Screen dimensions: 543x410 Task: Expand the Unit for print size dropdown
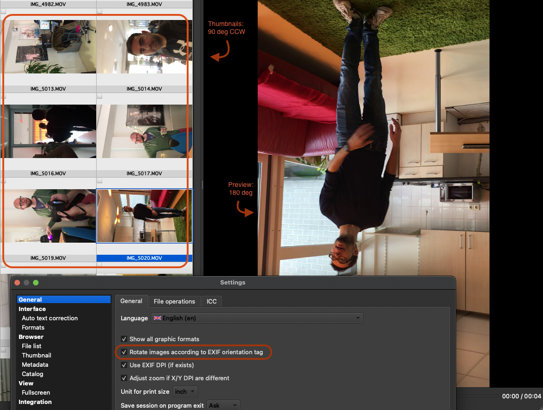pos(185,391)
